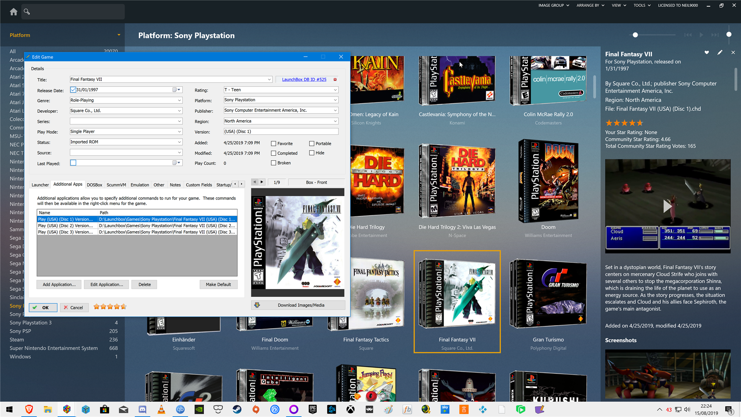The height and width of the screenshot is (417, 741).
Task: Expand the Genre dropdown
Action: pos(179,100)
